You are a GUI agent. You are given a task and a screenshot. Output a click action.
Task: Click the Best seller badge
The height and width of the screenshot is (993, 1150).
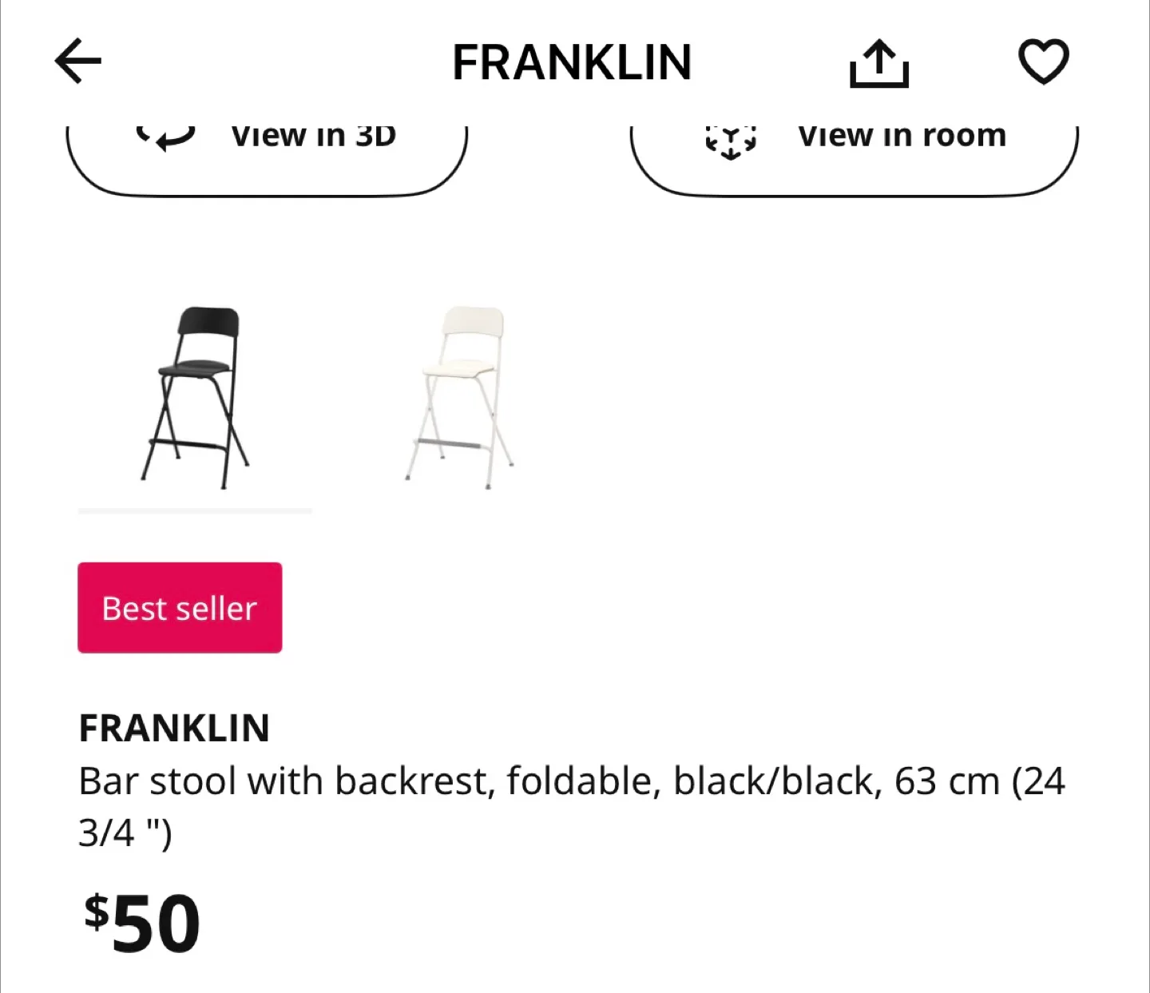(179, 607)
